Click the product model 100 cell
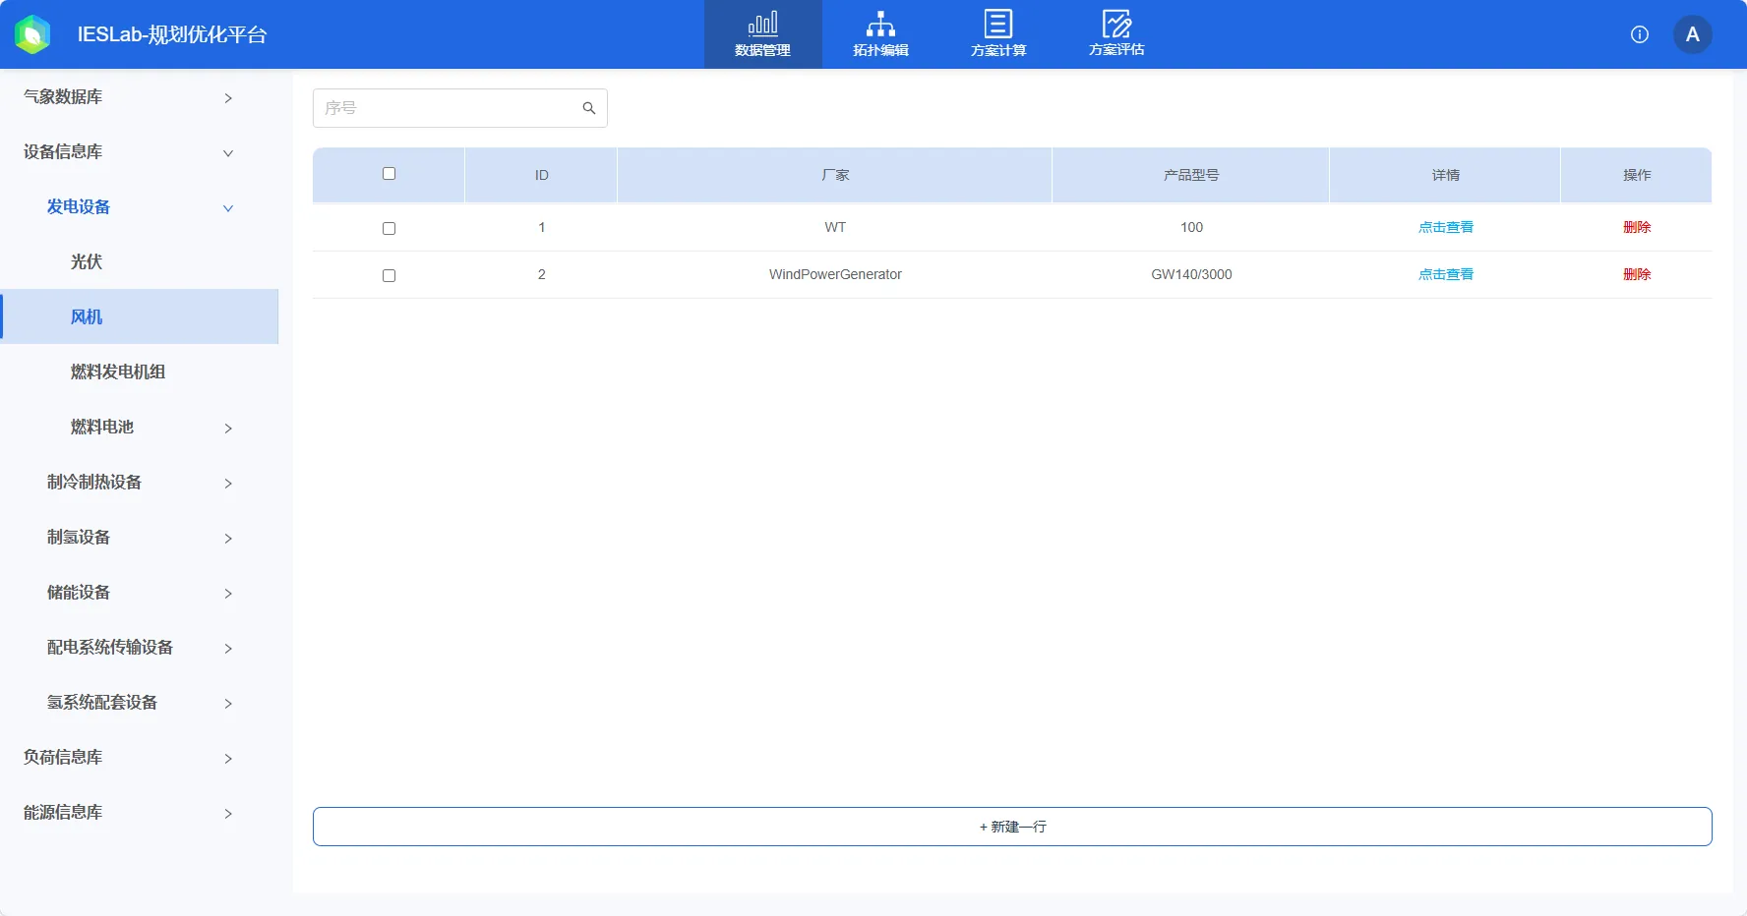1747x916 pixels. pyautogui.click(x=1191, y=227)
